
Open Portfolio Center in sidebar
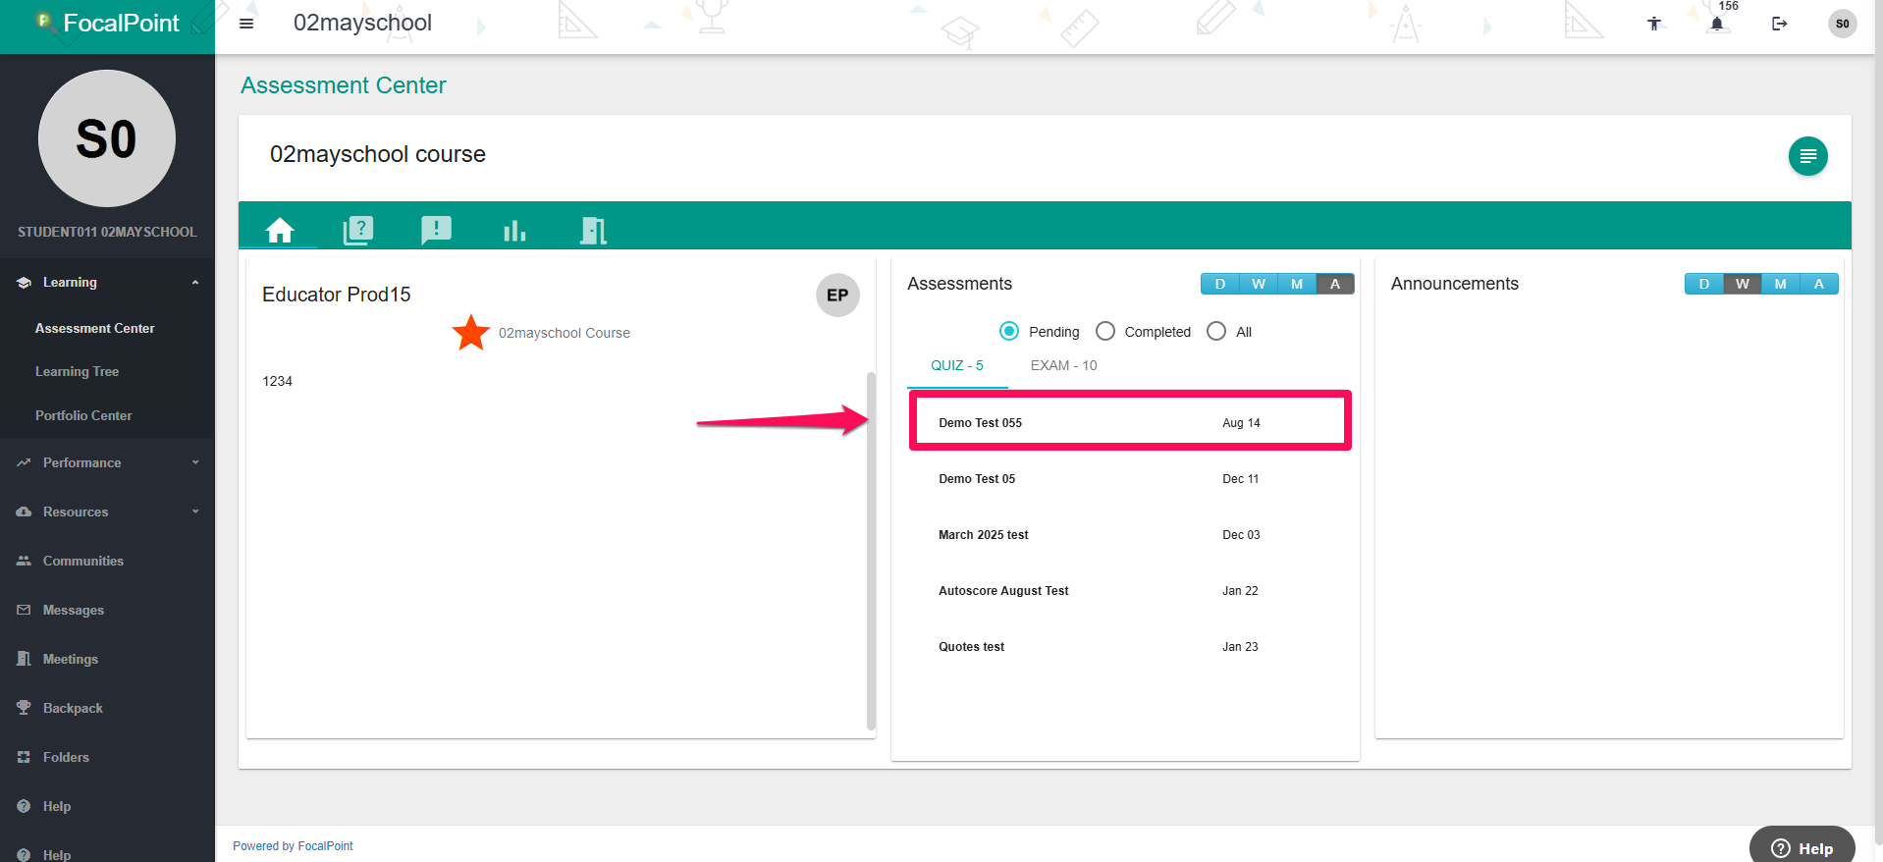coord(83,415)
